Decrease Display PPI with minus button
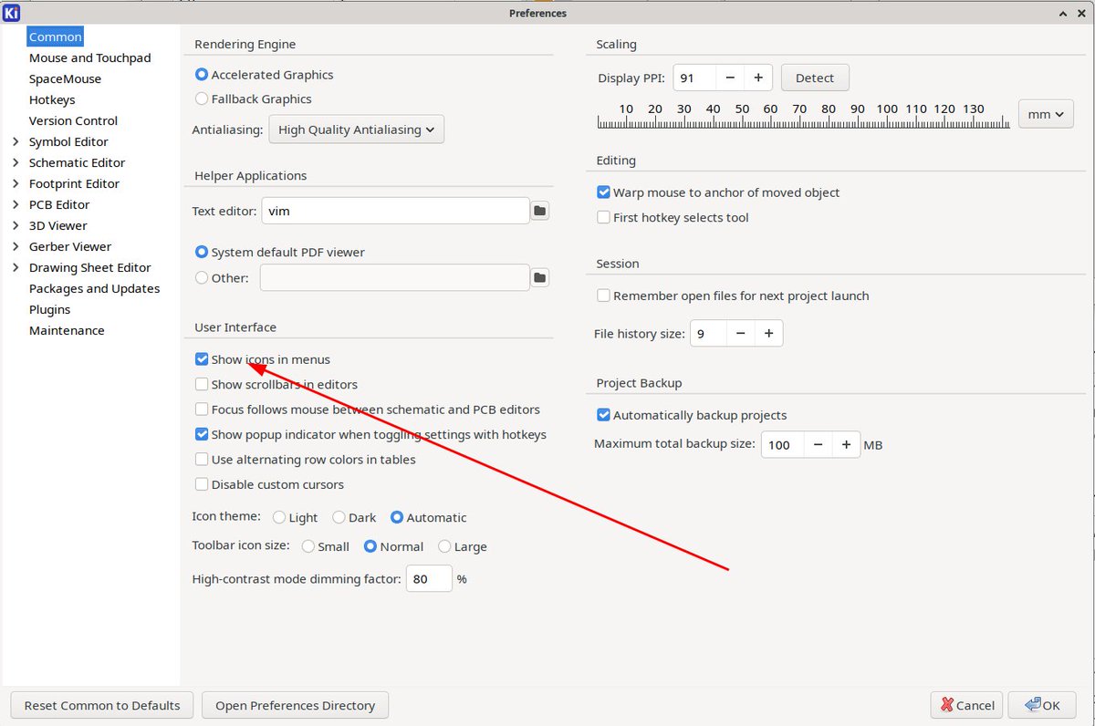The width and height of the screenshot is (1095, 726). coord(730,78)
